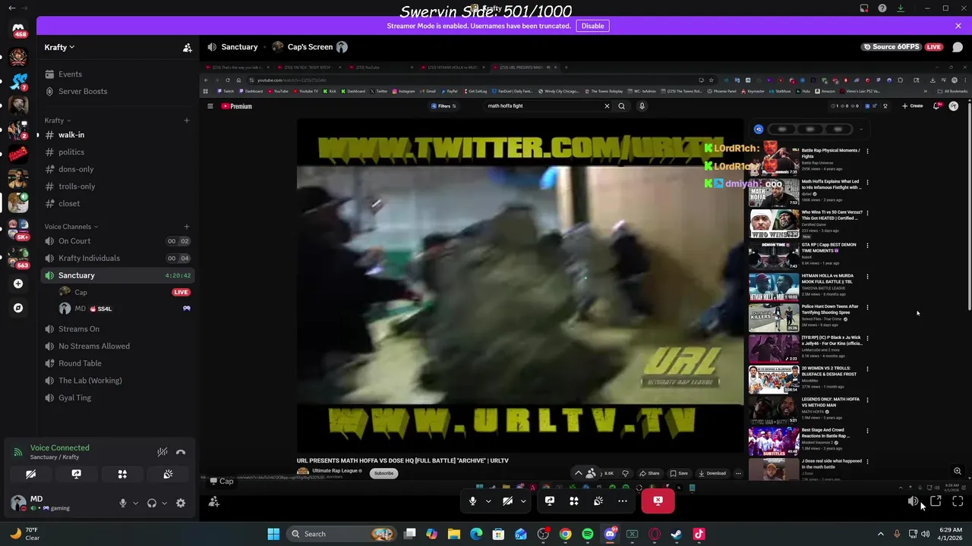Image resolution: width=972 pixels, height=546 pixels.
Task: Click server icon with 5K+ badge
Action: (18, 230)
